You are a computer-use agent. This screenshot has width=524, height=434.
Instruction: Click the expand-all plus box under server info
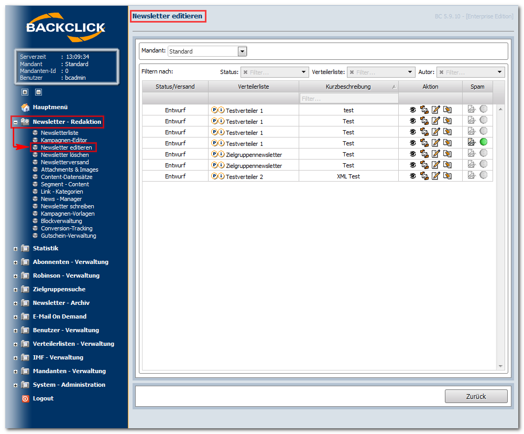[25, 92]
